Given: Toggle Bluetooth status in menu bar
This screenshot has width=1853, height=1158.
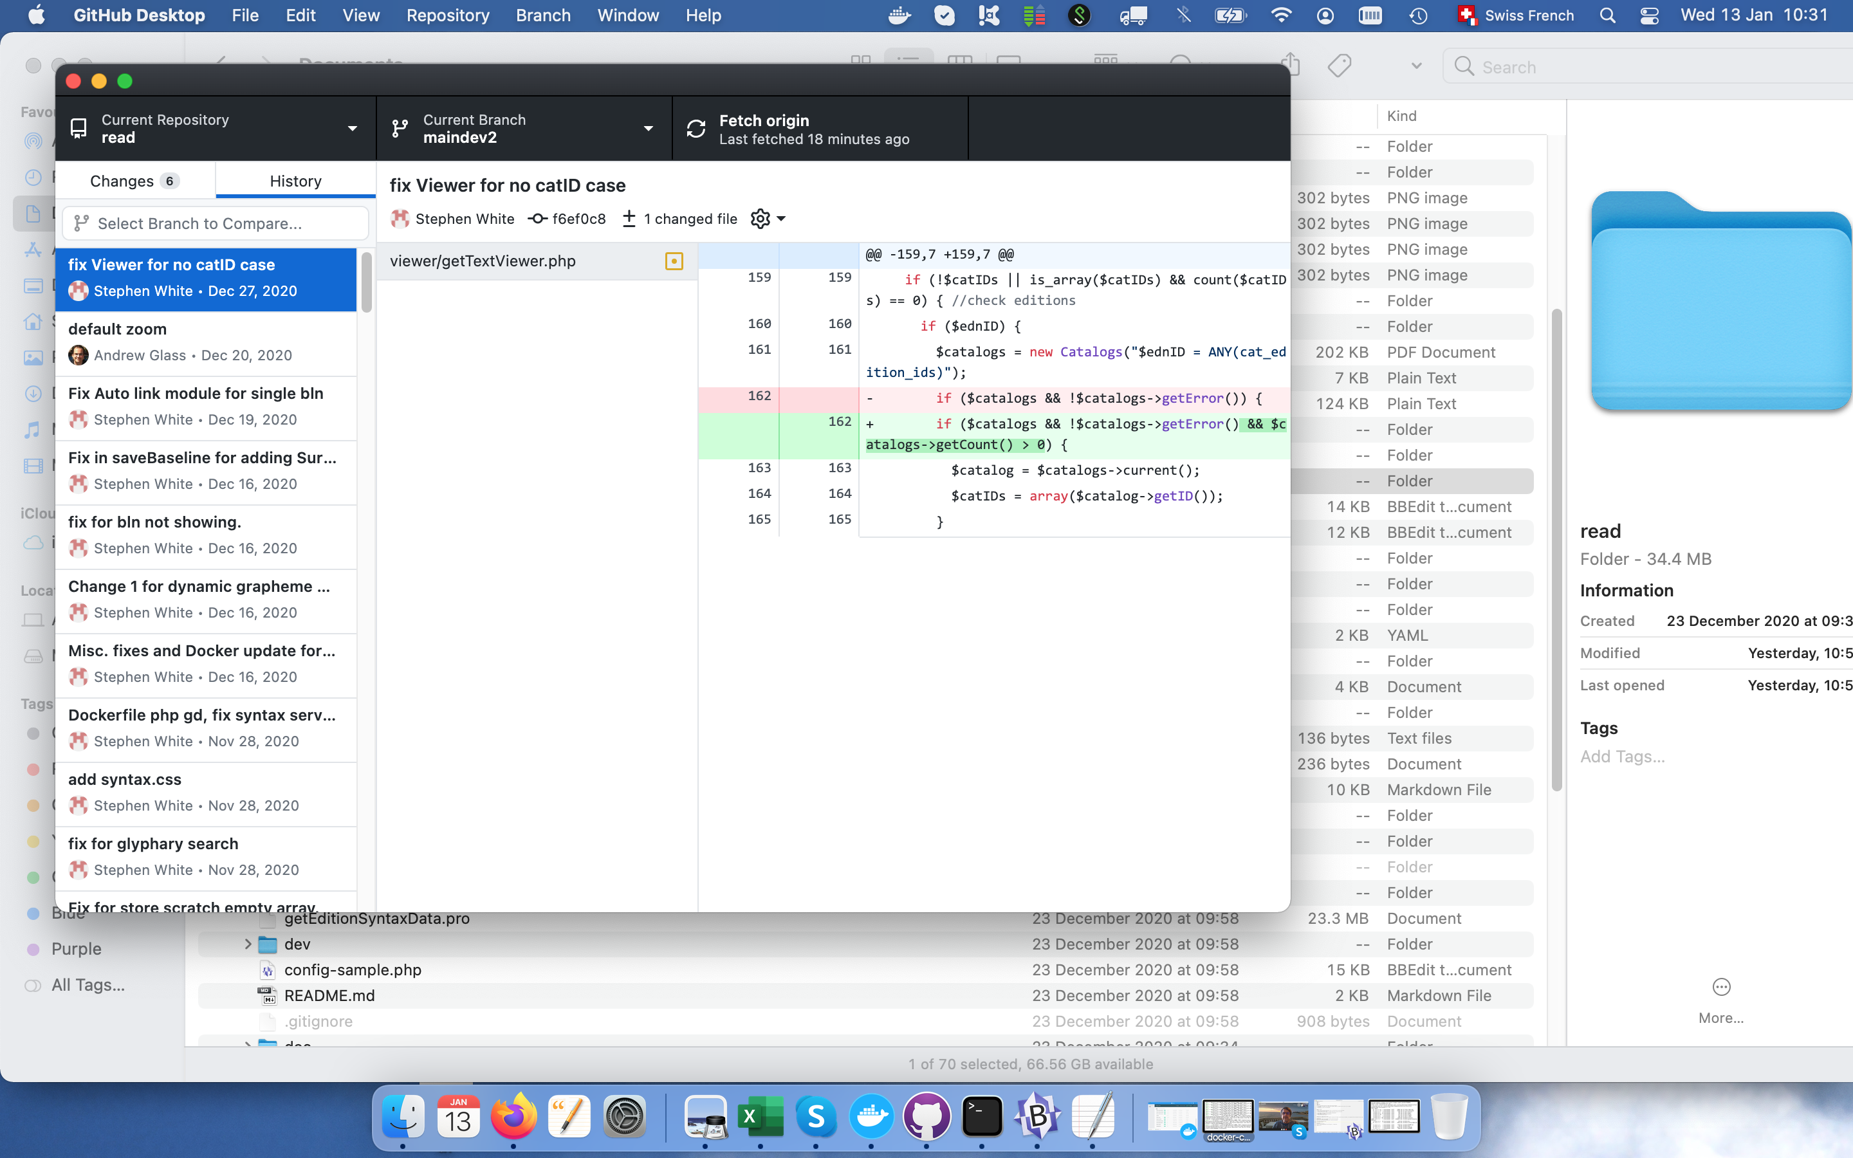Looking at the screenshot, I should coord(1184,15).
